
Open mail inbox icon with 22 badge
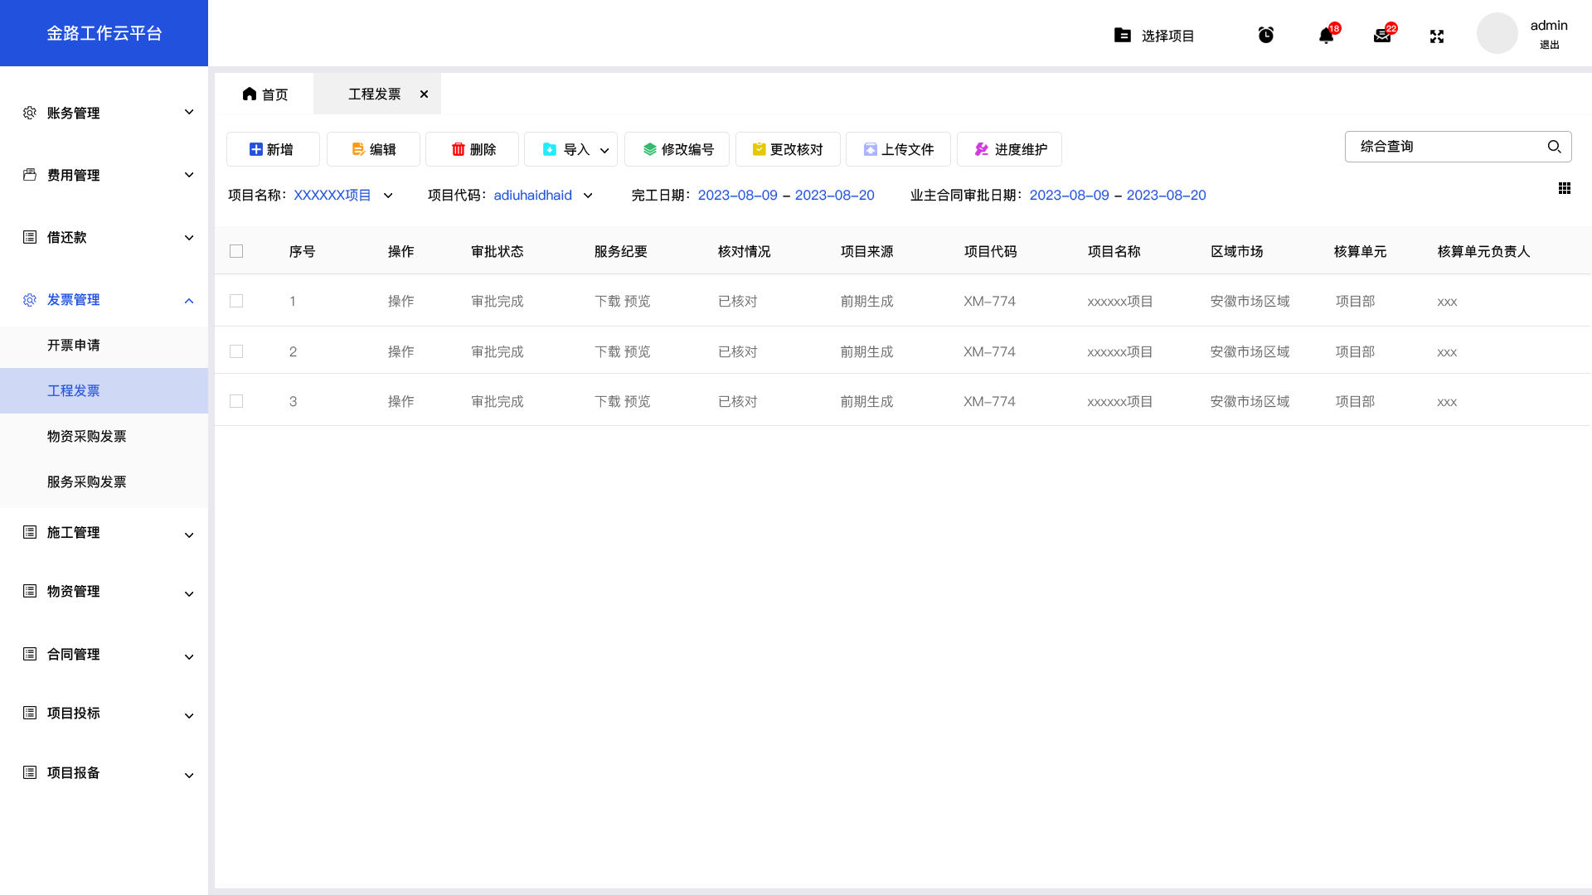pos(1382,35)
